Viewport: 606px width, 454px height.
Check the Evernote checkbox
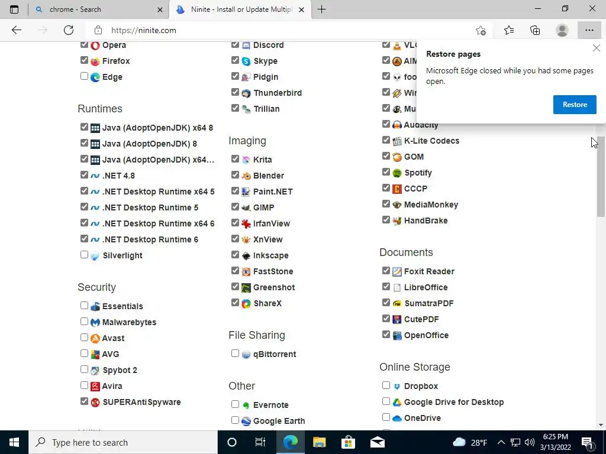click(235, 404)
